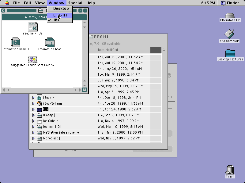Click the folder proxy icon in IBs title bar
Image resolution: width=245 pixels, height=183 pixels.
41,11
